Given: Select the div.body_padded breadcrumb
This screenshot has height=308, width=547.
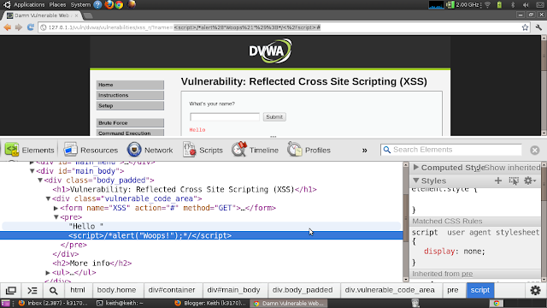Looking at the screenshot, I should pos(303,290).
